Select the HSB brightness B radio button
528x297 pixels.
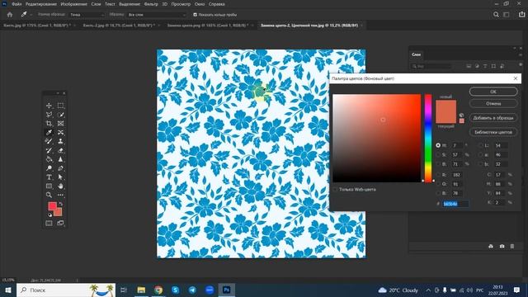point(438,164)
